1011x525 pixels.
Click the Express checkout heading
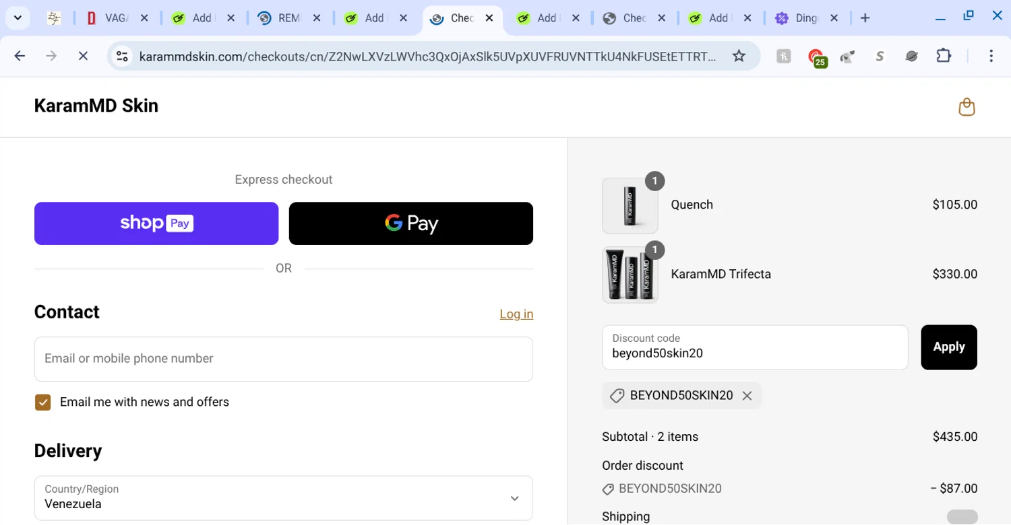click(284, 180)
